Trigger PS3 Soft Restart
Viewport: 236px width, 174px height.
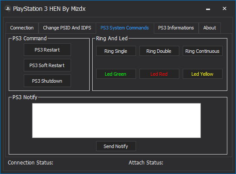click(47, 65)
